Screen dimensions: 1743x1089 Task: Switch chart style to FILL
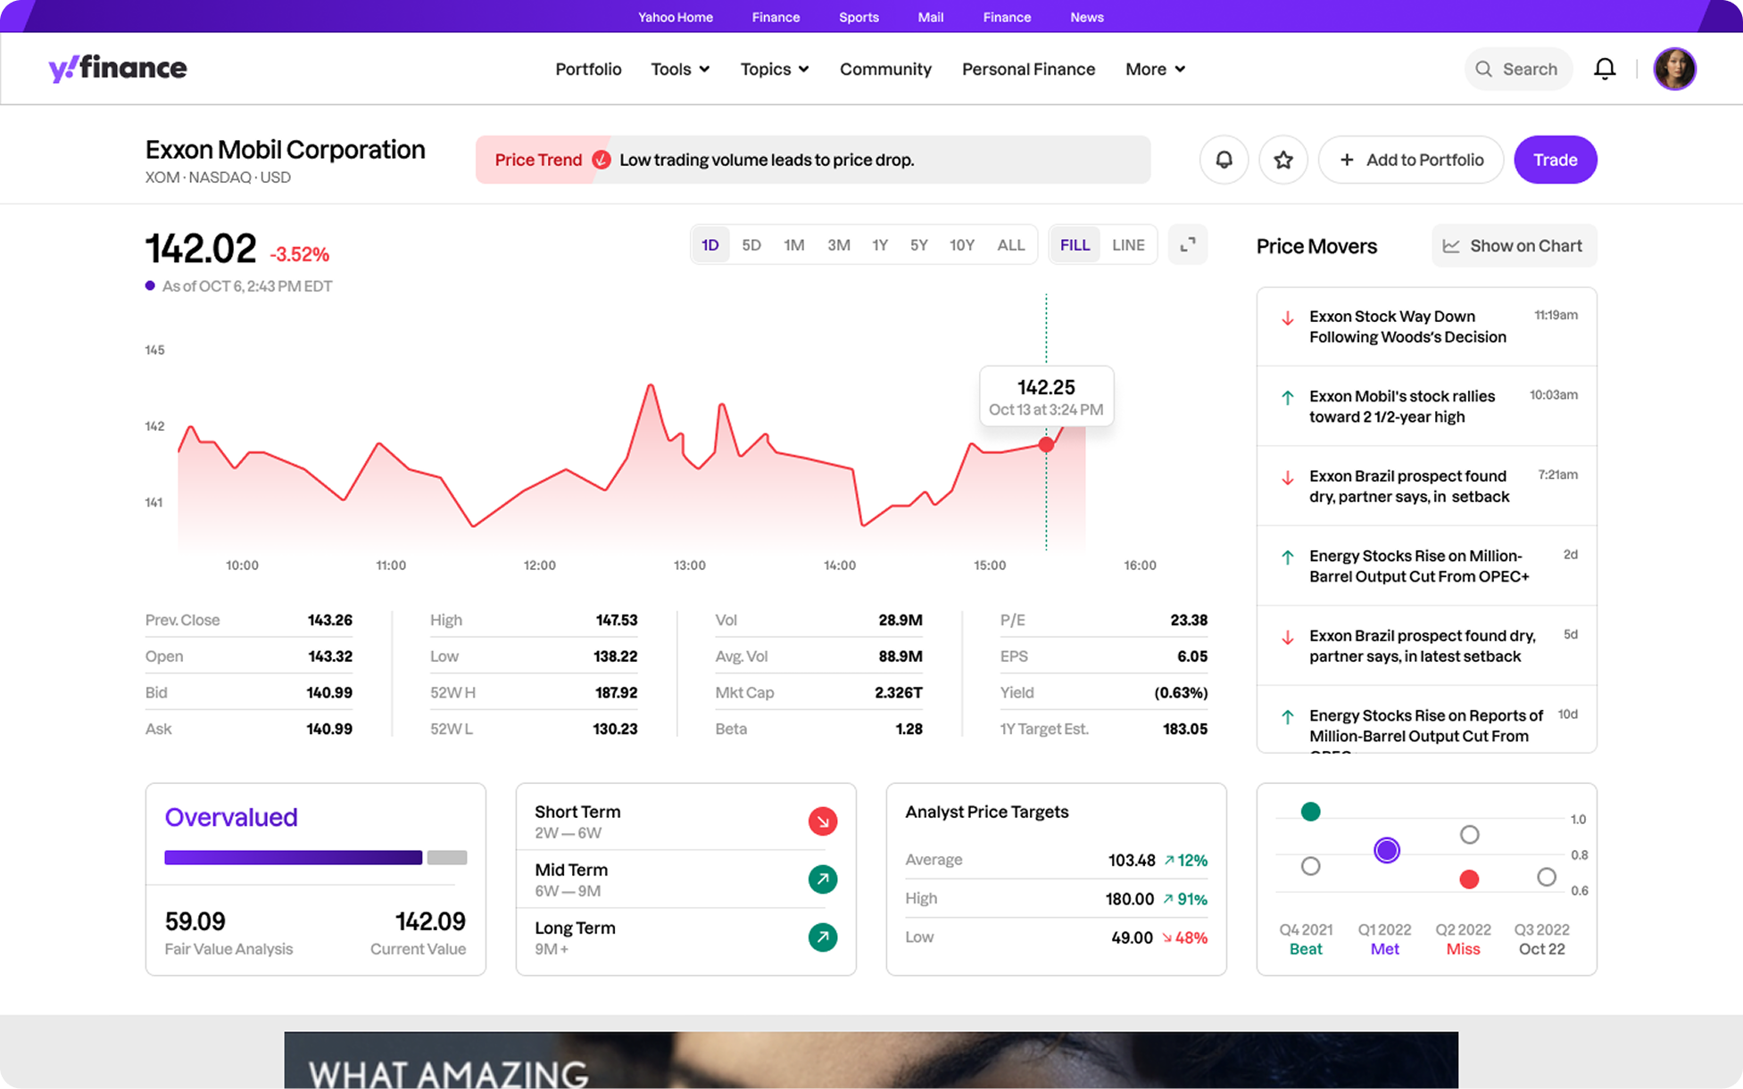(x=1075, y=244)
